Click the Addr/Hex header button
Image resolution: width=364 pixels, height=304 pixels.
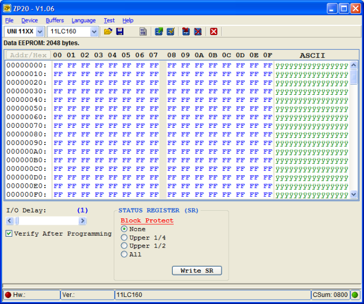[x=28, y=56]
